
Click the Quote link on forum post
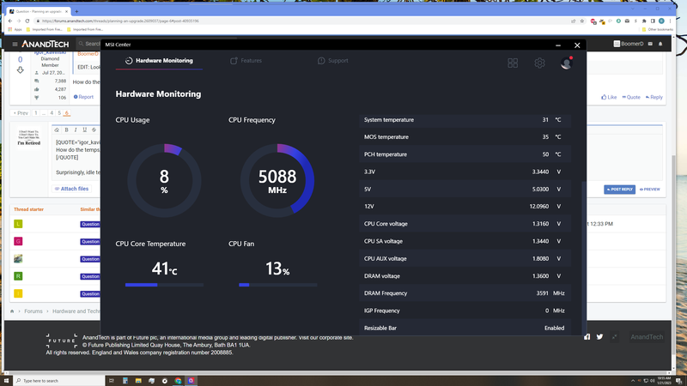[631, 97]
